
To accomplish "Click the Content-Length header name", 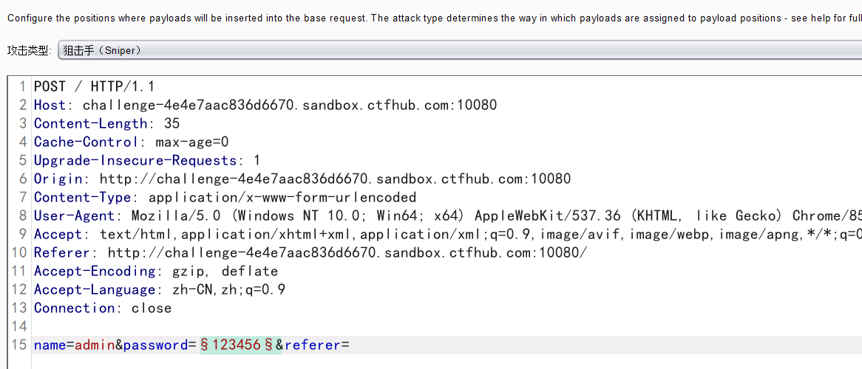I will point(91,123).
